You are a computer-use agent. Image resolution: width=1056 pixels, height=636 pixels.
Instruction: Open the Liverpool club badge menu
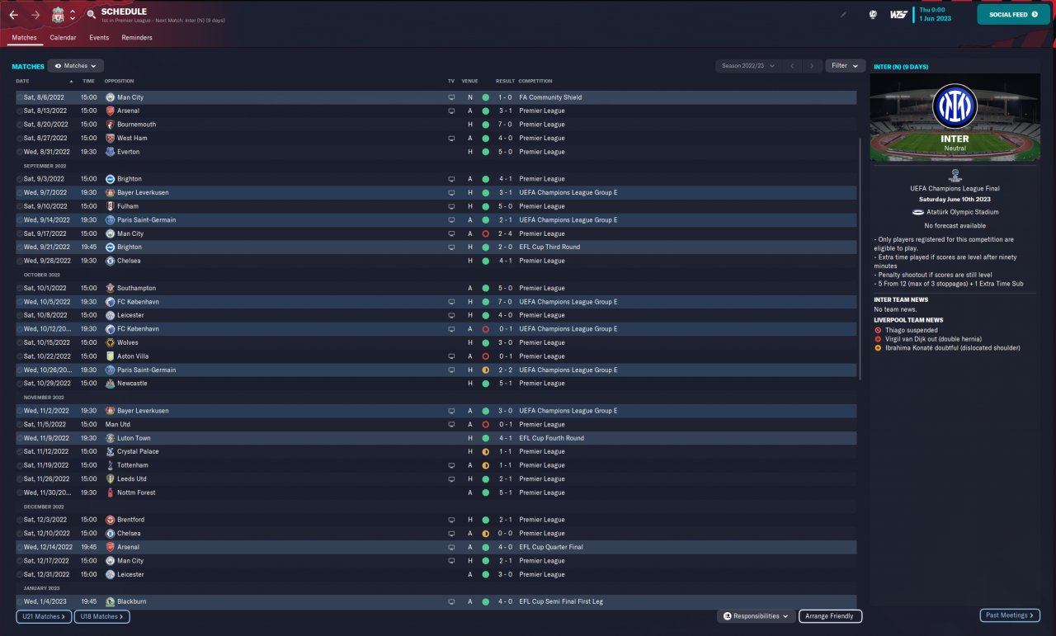[58, 15]
